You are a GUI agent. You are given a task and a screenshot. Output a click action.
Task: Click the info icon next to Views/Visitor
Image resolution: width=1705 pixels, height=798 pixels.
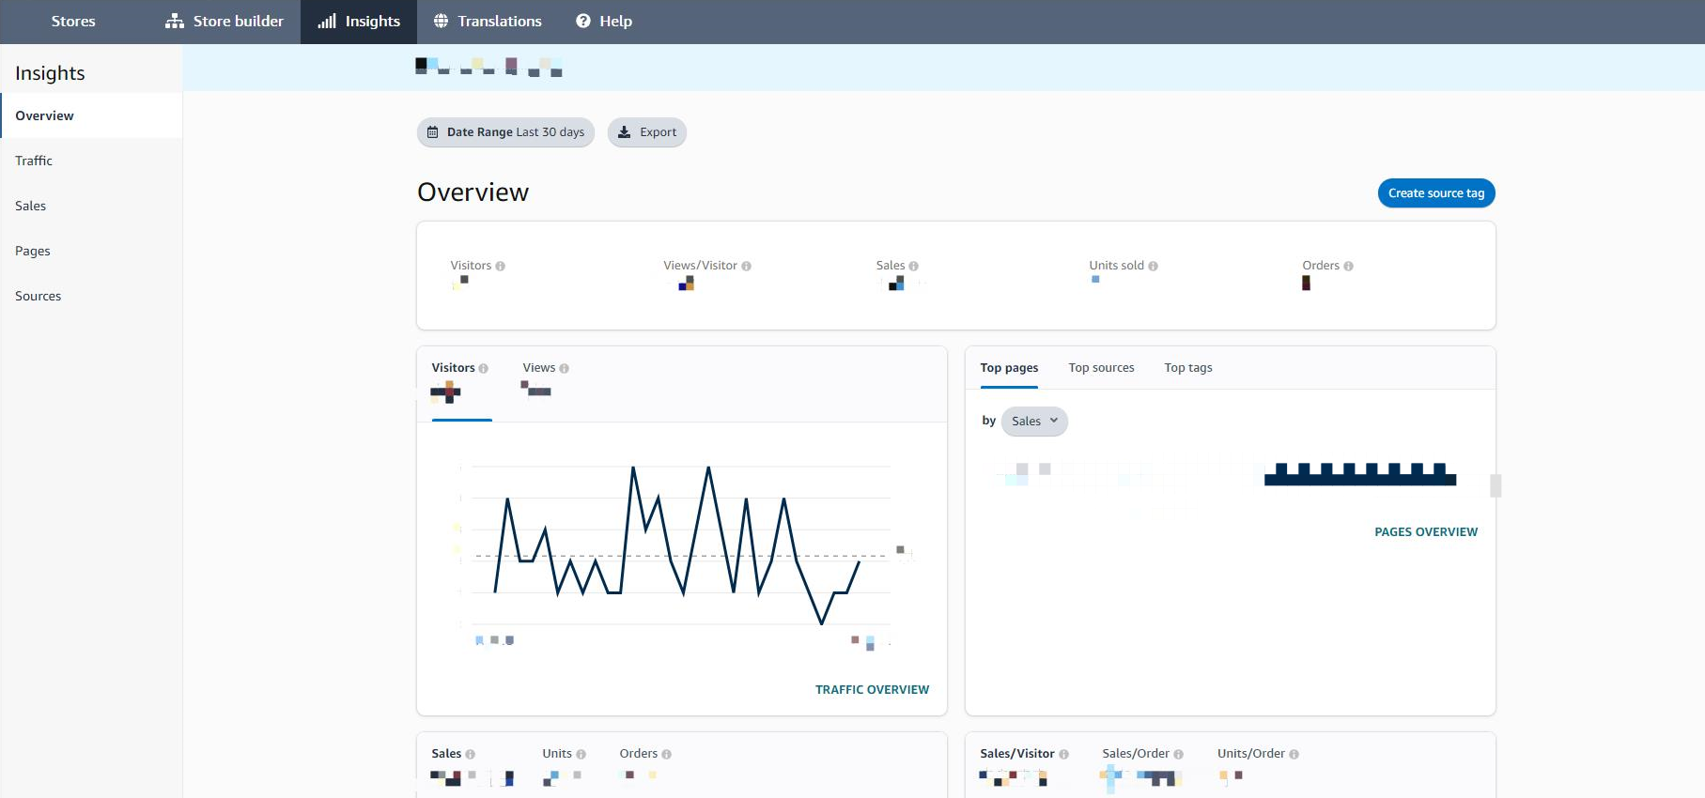(747, 267)
